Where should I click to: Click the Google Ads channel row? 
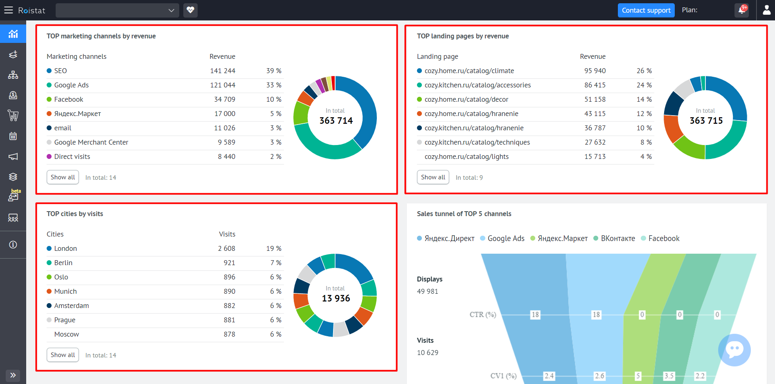coord(165,85)
